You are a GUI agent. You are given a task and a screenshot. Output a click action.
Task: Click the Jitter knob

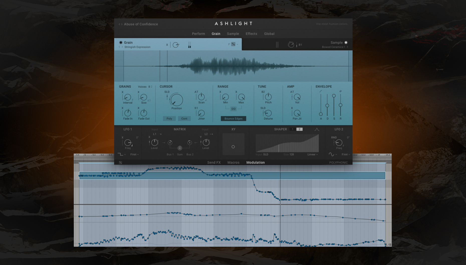click(201, 113)
